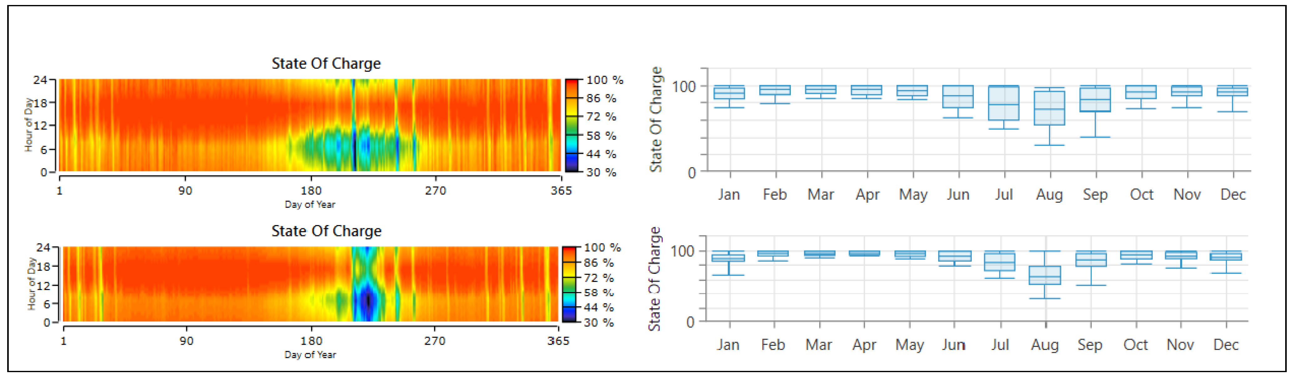Click Day of Year label under top heatmap

[x=310, y=204]
